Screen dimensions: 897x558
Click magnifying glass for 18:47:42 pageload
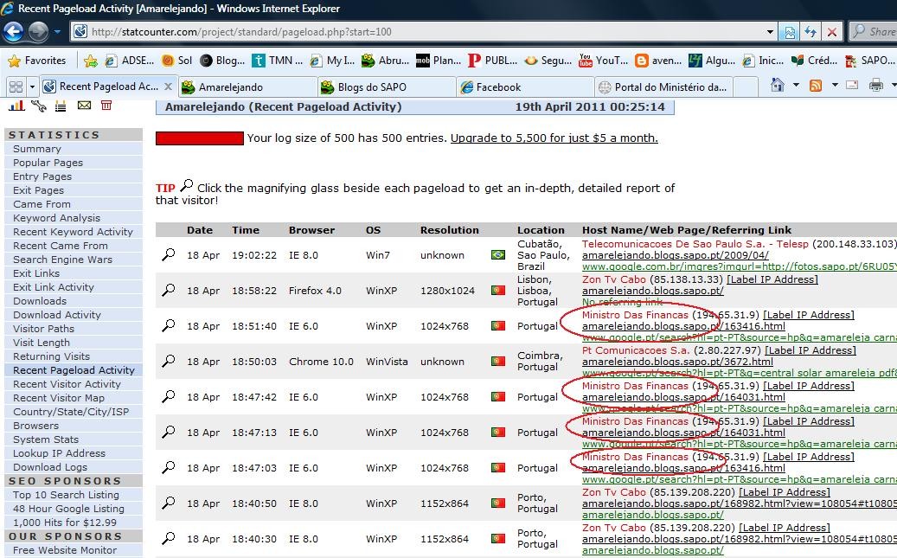click(168, 396)
